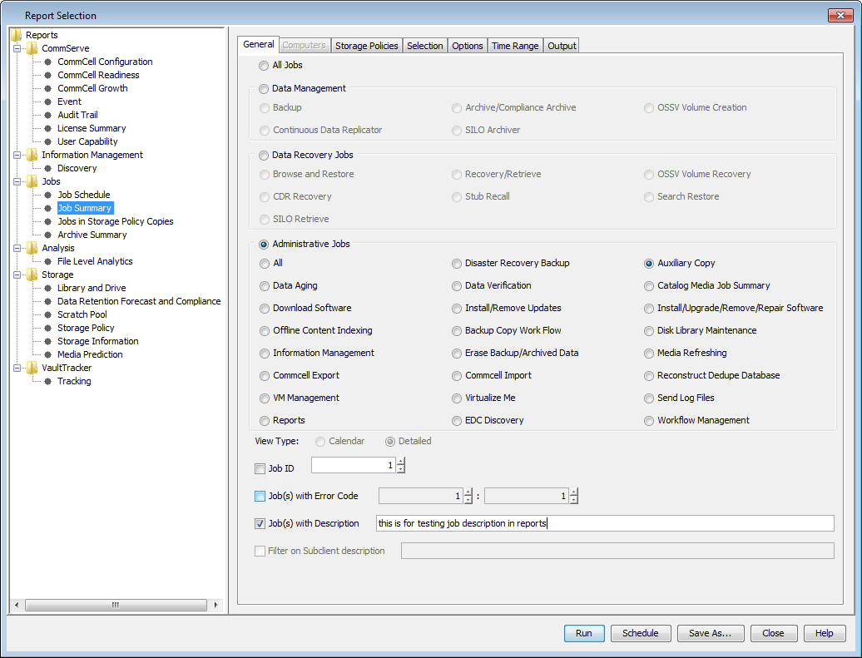Image resolution: width=862 pixels, height=658 pixels.
Task: Tick the Job(s) with Error Code checkbox
Action: (260, 496)
